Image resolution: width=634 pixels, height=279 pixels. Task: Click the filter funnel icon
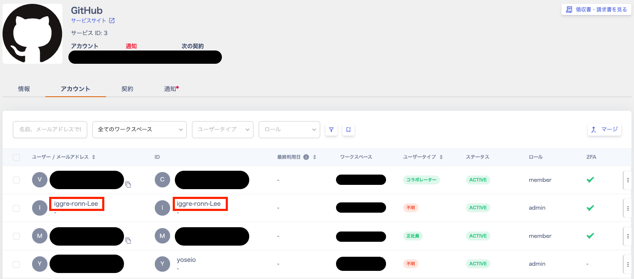tap(331, 130)
